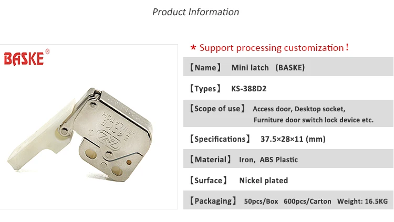
Task: Select the Name row label
Action: point(205,68)
